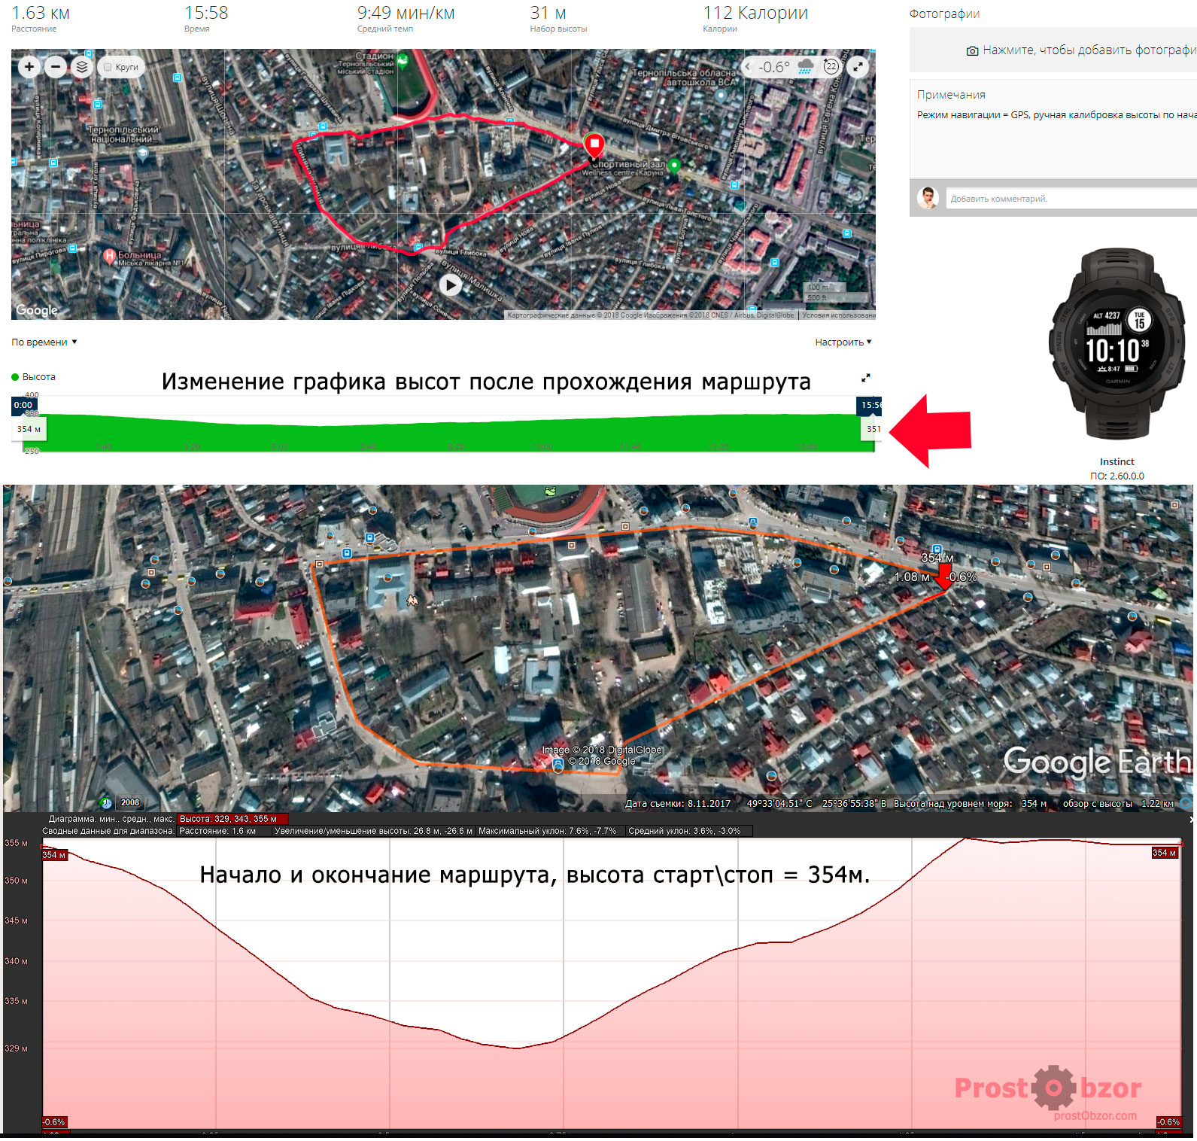The height and width of the screenshot is (1141, 1197).
Task: Collapse weather widget with left chevron
Action: (748, 67)
